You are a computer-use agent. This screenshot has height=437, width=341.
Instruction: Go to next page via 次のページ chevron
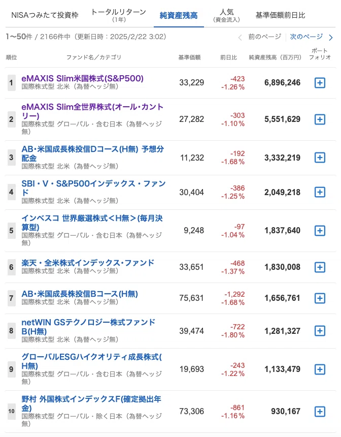(331, 37)
